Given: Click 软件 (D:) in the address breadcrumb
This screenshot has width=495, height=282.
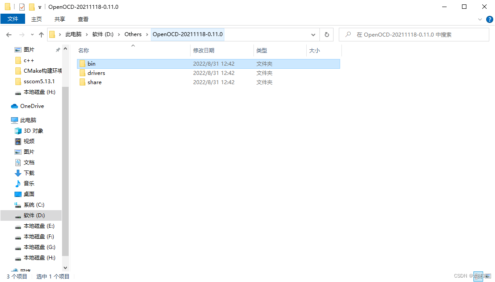Looking at the screenshot, I should click(103, 34).
